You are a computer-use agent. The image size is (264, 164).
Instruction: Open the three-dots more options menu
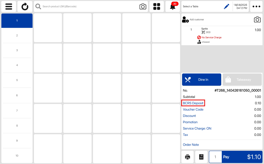click(256, 7)
